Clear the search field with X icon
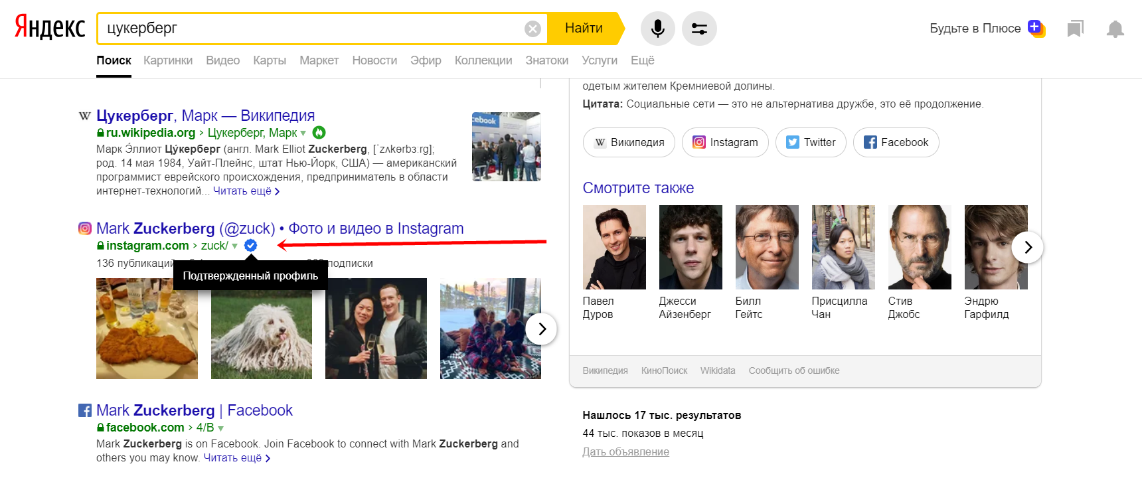1142x478 pixels. pyautogui.click(x=532, y=29)
